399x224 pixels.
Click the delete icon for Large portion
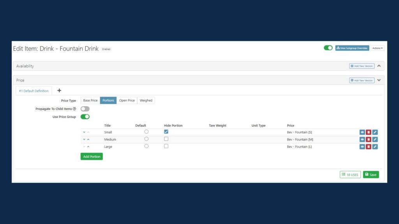click(x=368, y=147)
